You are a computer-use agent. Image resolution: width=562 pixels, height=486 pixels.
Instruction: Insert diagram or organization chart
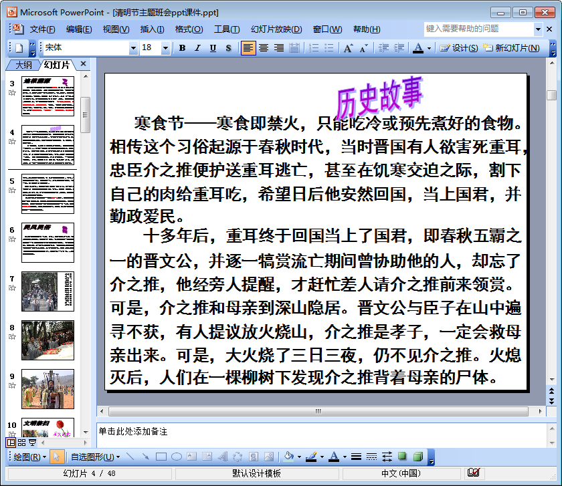pyautogui.click(x=238, y=457)
